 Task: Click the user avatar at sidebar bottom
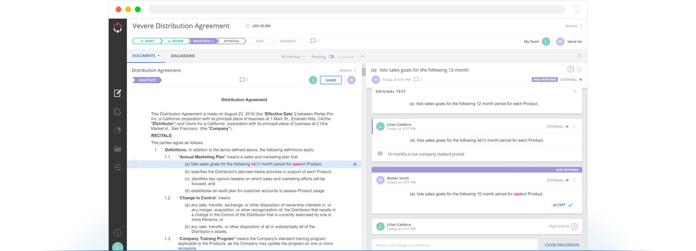[x=118, y=247]
